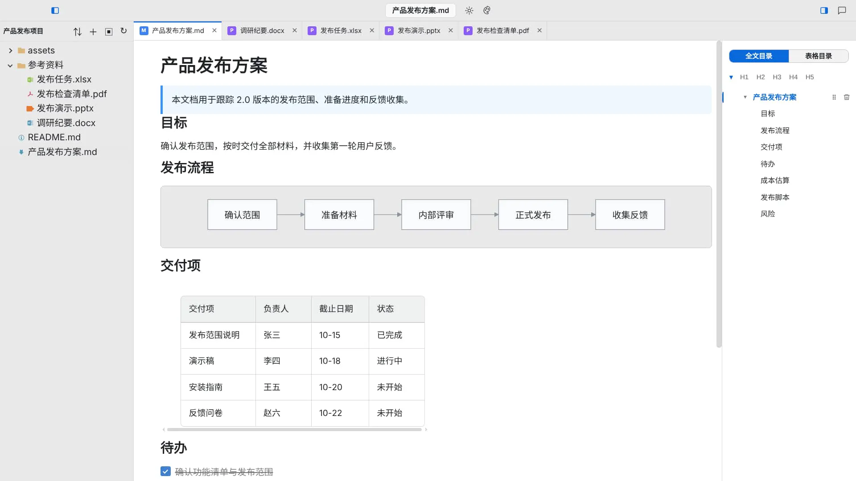Close the 产品发布方案.md tab
Image resolution: width=856 pixels, height=481 pixels.
pos(214,30)
